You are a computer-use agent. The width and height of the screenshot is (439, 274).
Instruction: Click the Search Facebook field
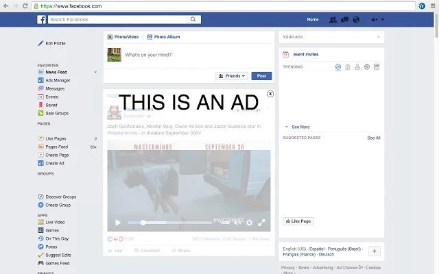click(x=96, y=20)
